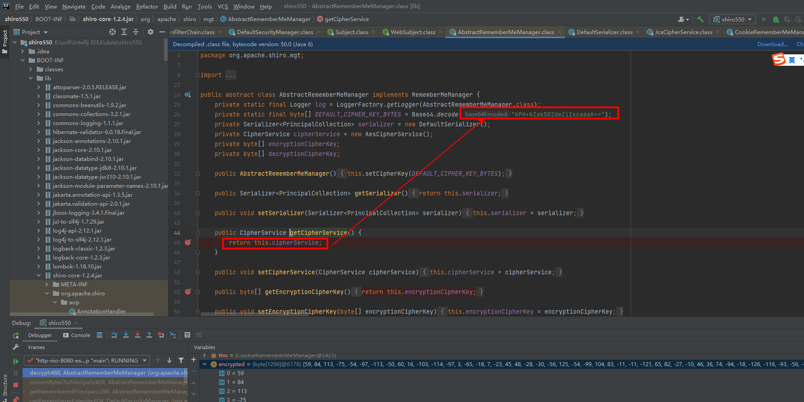804x402 pixels.
Task: Filter frames with funnel icon
Action: tap(181, 360)
